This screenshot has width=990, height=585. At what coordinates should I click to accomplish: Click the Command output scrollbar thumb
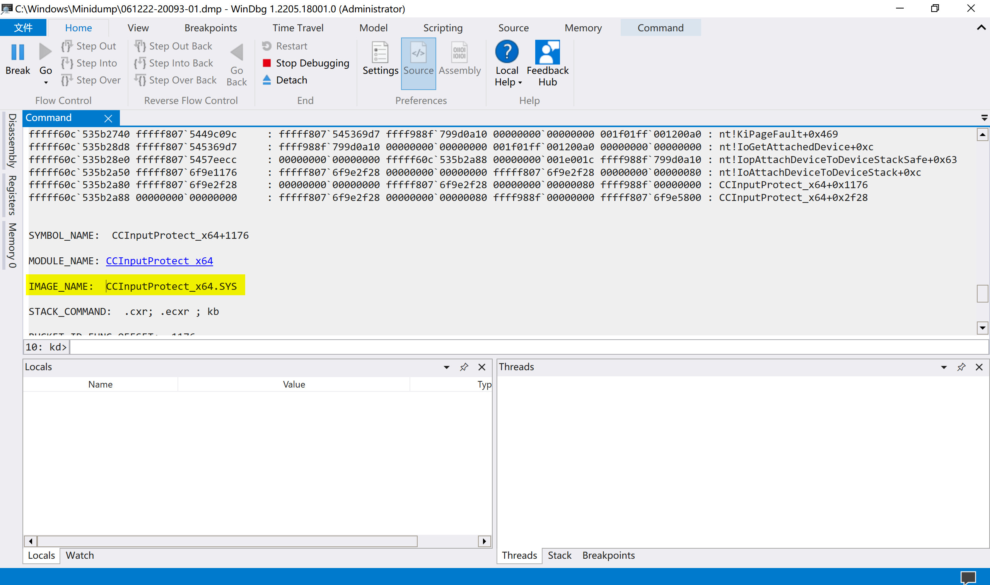(982, 293)
